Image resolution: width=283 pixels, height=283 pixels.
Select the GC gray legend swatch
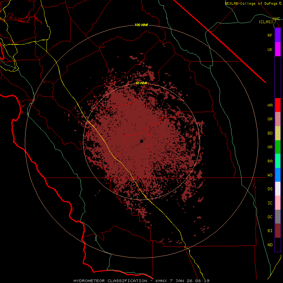tap(278, 217)
